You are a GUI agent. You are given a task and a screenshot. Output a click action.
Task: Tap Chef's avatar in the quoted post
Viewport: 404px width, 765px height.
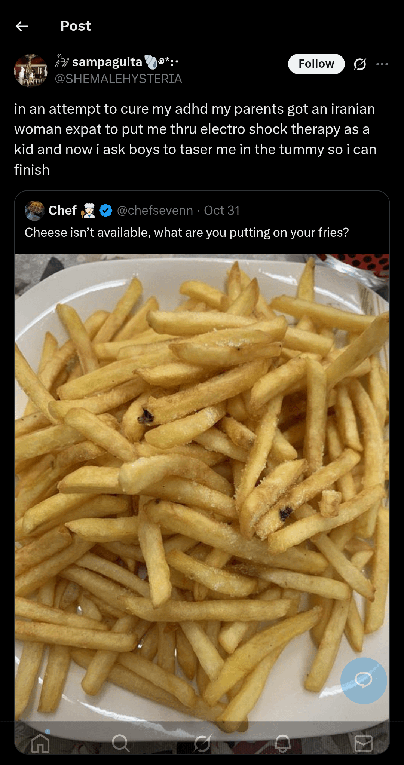point(34,211)
